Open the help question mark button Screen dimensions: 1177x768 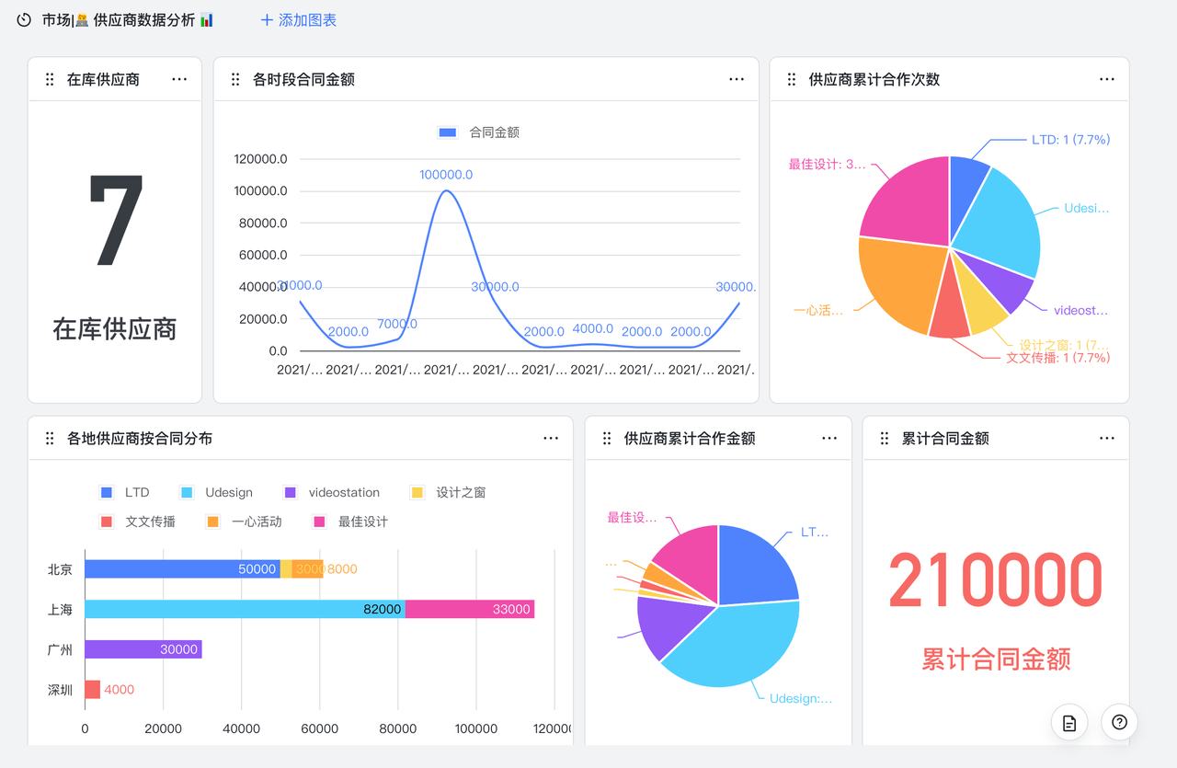pos(1119,723)
